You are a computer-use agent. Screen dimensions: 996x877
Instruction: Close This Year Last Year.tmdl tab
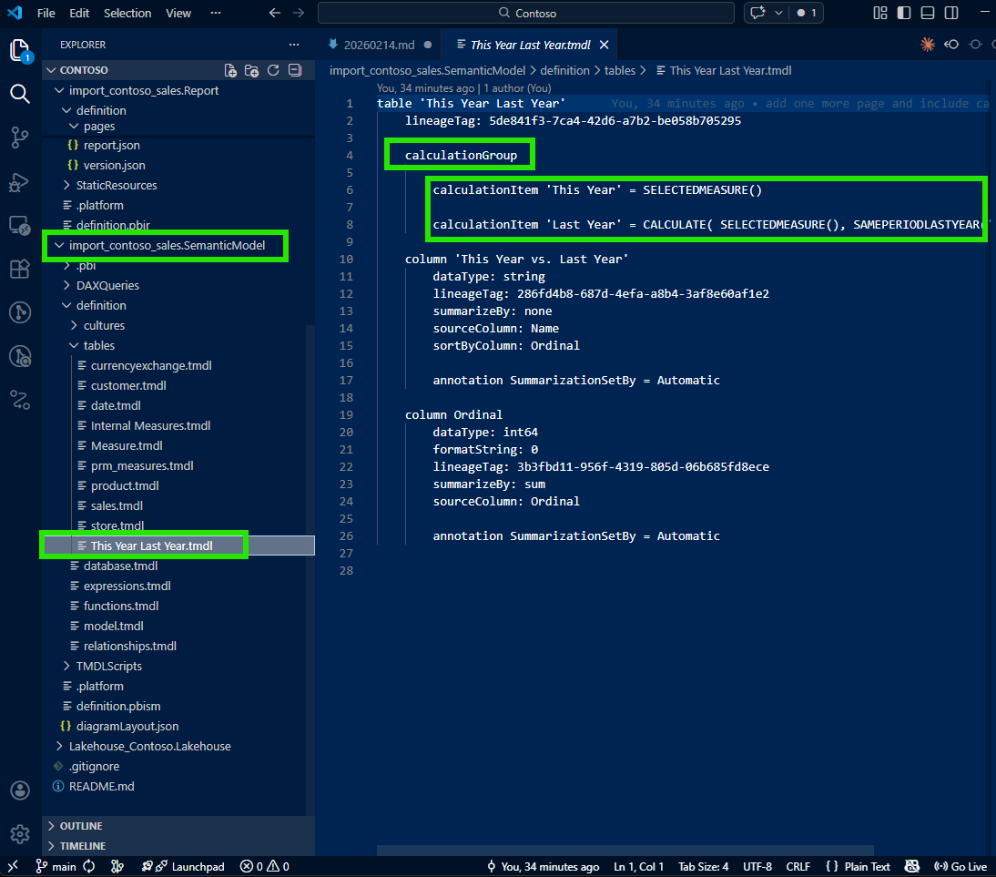point(605,45)
